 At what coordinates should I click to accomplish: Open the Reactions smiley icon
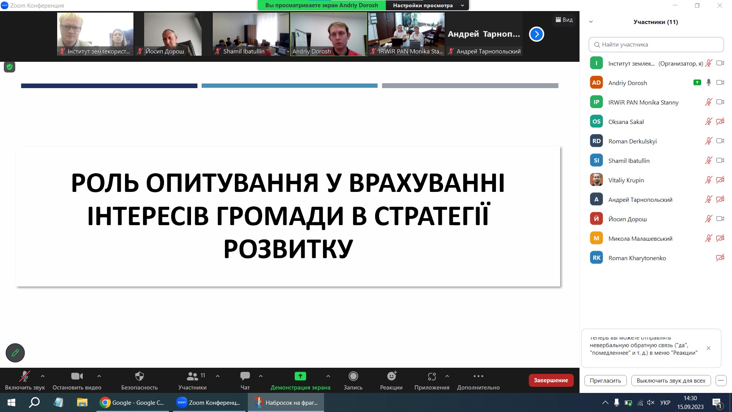[x=391, y=377]
